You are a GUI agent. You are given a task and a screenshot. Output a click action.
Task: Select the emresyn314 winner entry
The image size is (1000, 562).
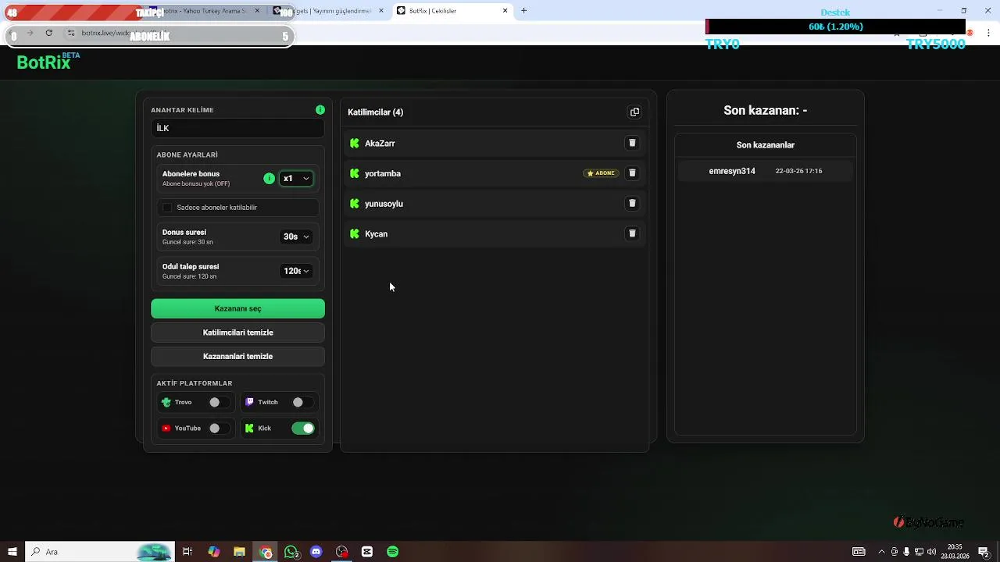tap(765, 171)
